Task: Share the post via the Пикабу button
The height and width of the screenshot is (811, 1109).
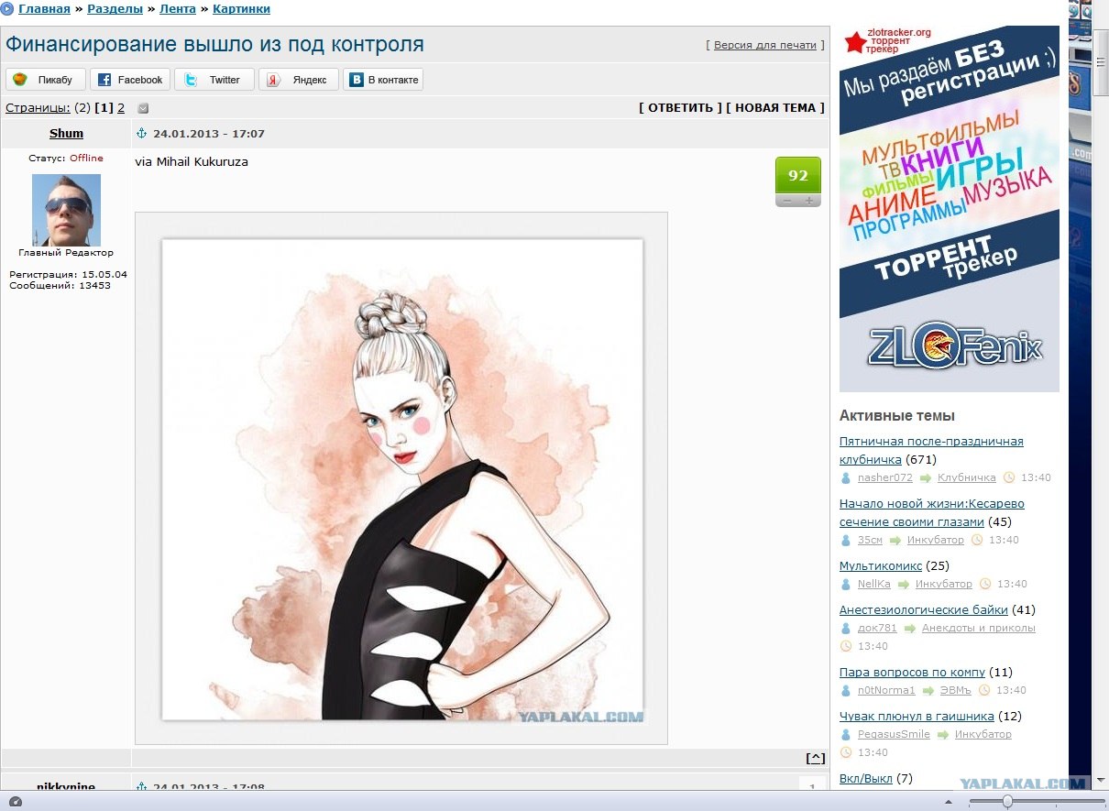Action: [x=45, y=80]
